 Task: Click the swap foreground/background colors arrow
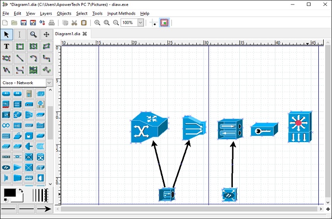coord(21,190)
